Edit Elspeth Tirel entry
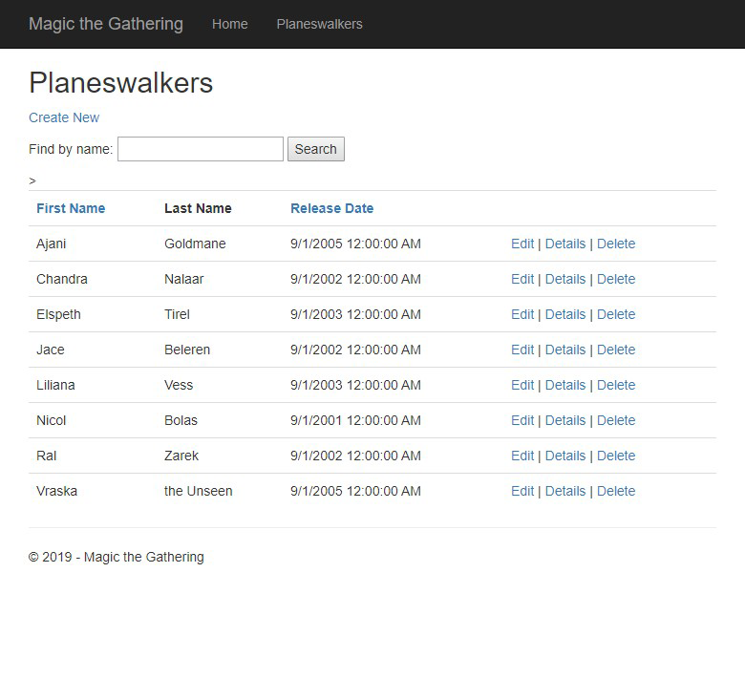This screenshot has width=745, height=700. pos(522,314)
